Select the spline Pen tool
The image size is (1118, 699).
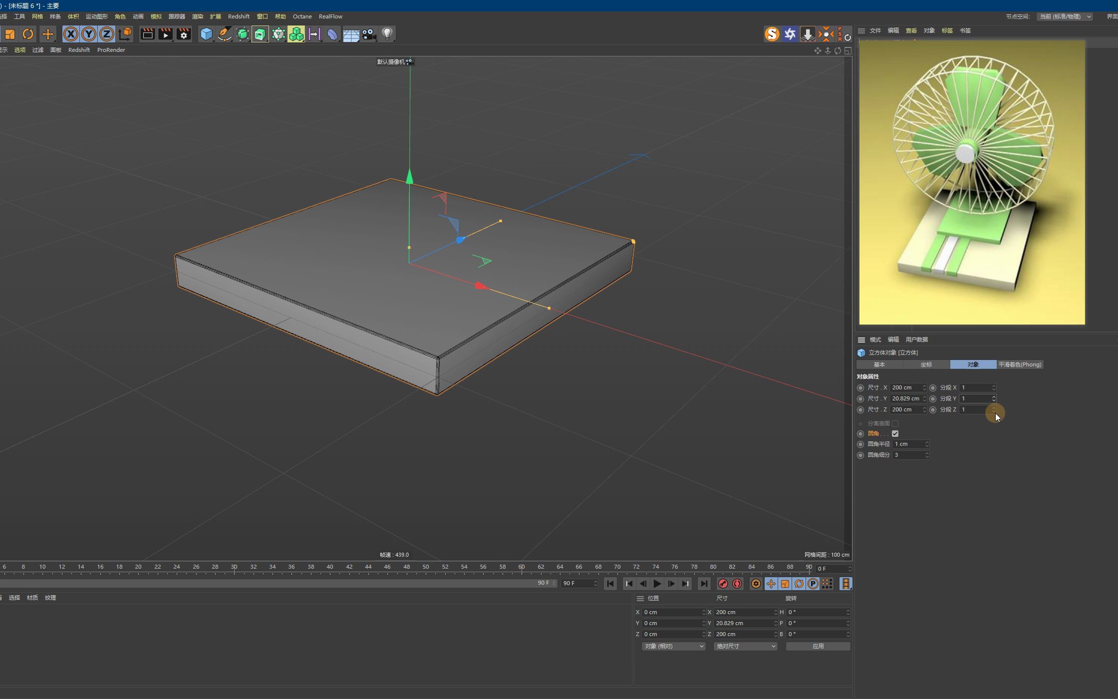click(224, 34)
